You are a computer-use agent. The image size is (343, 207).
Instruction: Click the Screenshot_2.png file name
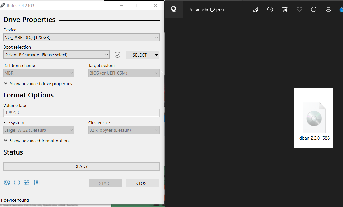(x=207, y=10)
